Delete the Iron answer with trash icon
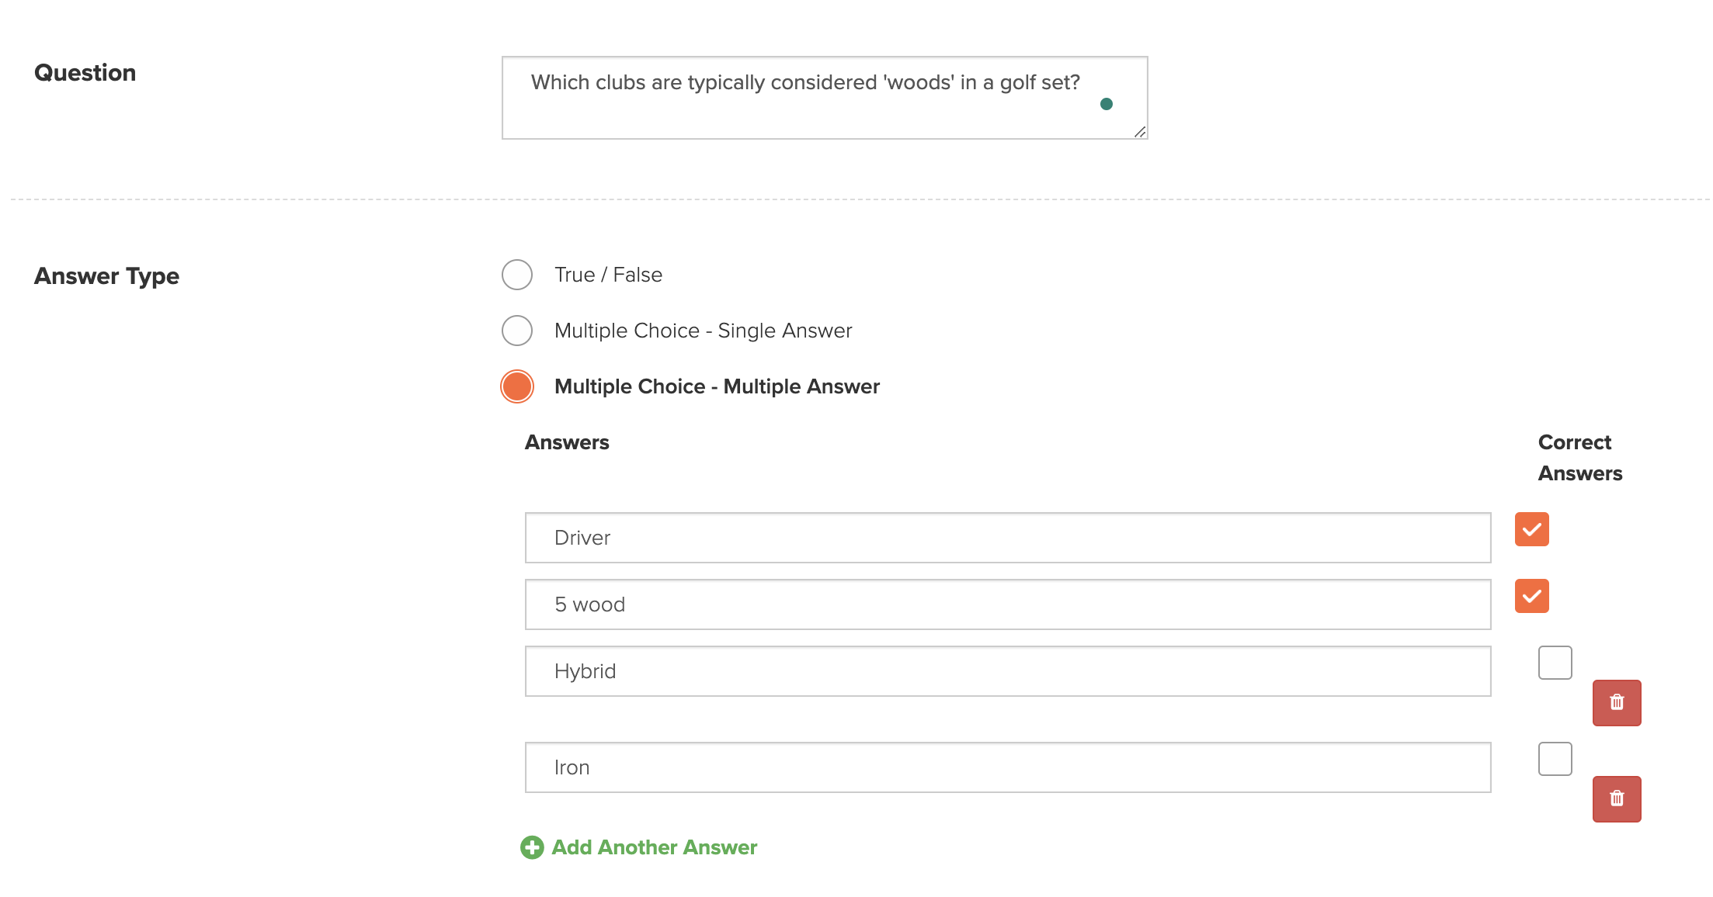The width and height of the screenshot is (1713, 897). [1617, 799]
